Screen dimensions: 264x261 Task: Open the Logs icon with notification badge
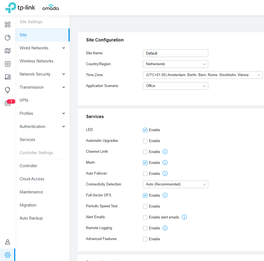pos(8,103)
